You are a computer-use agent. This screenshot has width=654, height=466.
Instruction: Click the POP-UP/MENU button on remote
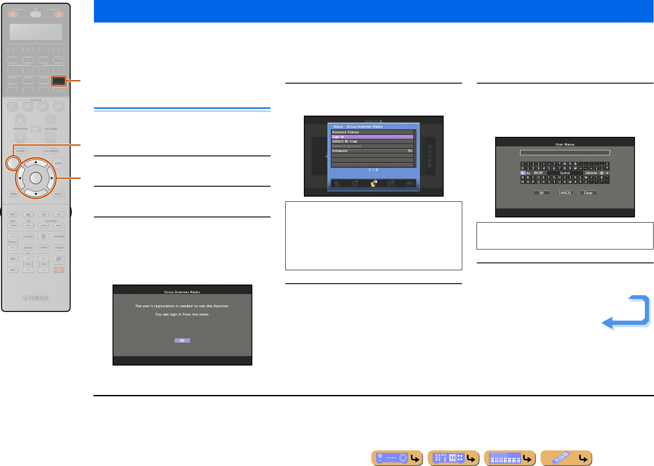pyautogui.click(x=51, y=151)
